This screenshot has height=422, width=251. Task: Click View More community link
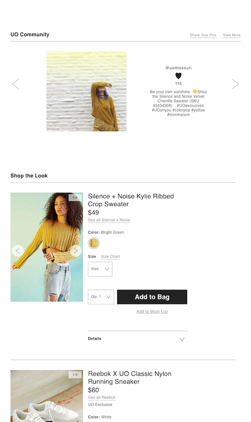(231, 35)
